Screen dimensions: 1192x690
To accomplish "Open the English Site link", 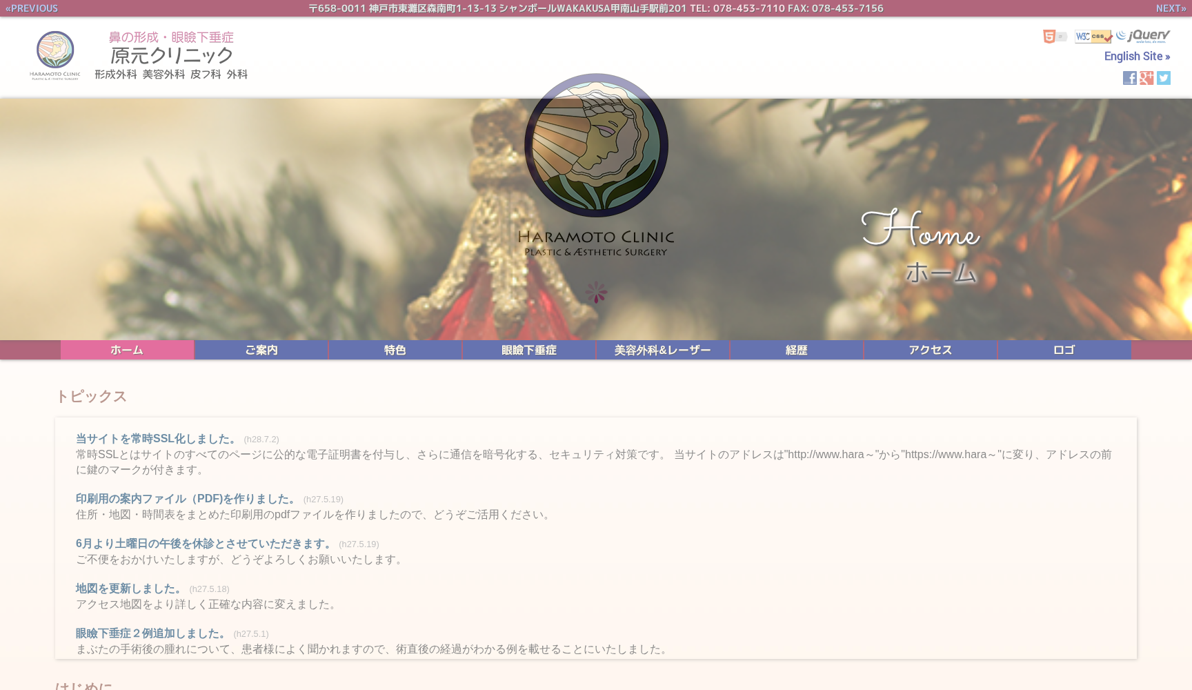I will click(x=1136, y=57).
